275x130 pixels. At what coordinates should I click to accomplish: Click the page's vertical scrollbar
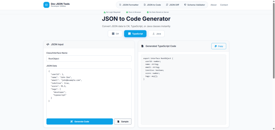273,55
